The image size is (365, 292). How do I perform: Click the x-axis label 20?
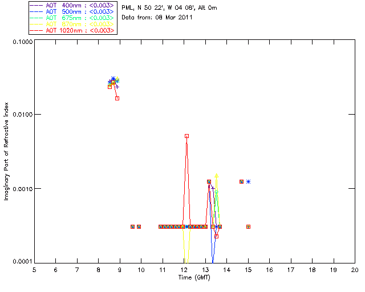(x=355, y=270)
